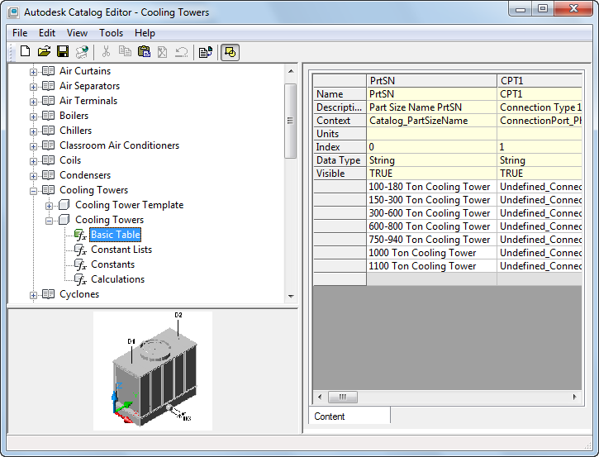
Task: Click the Delete toolbar icon
Action: coord(163,51)
